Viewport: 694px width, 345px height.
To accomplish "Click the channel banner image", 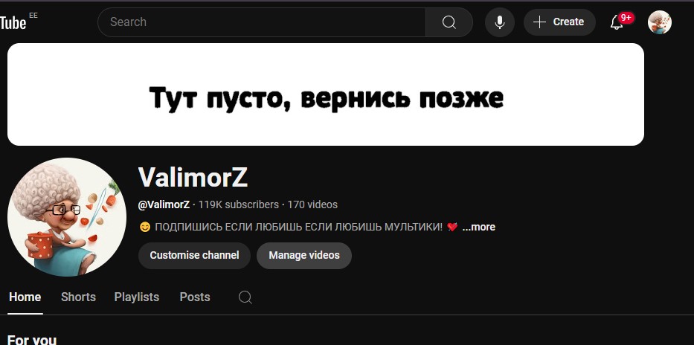I will click(x=326, y=94).
